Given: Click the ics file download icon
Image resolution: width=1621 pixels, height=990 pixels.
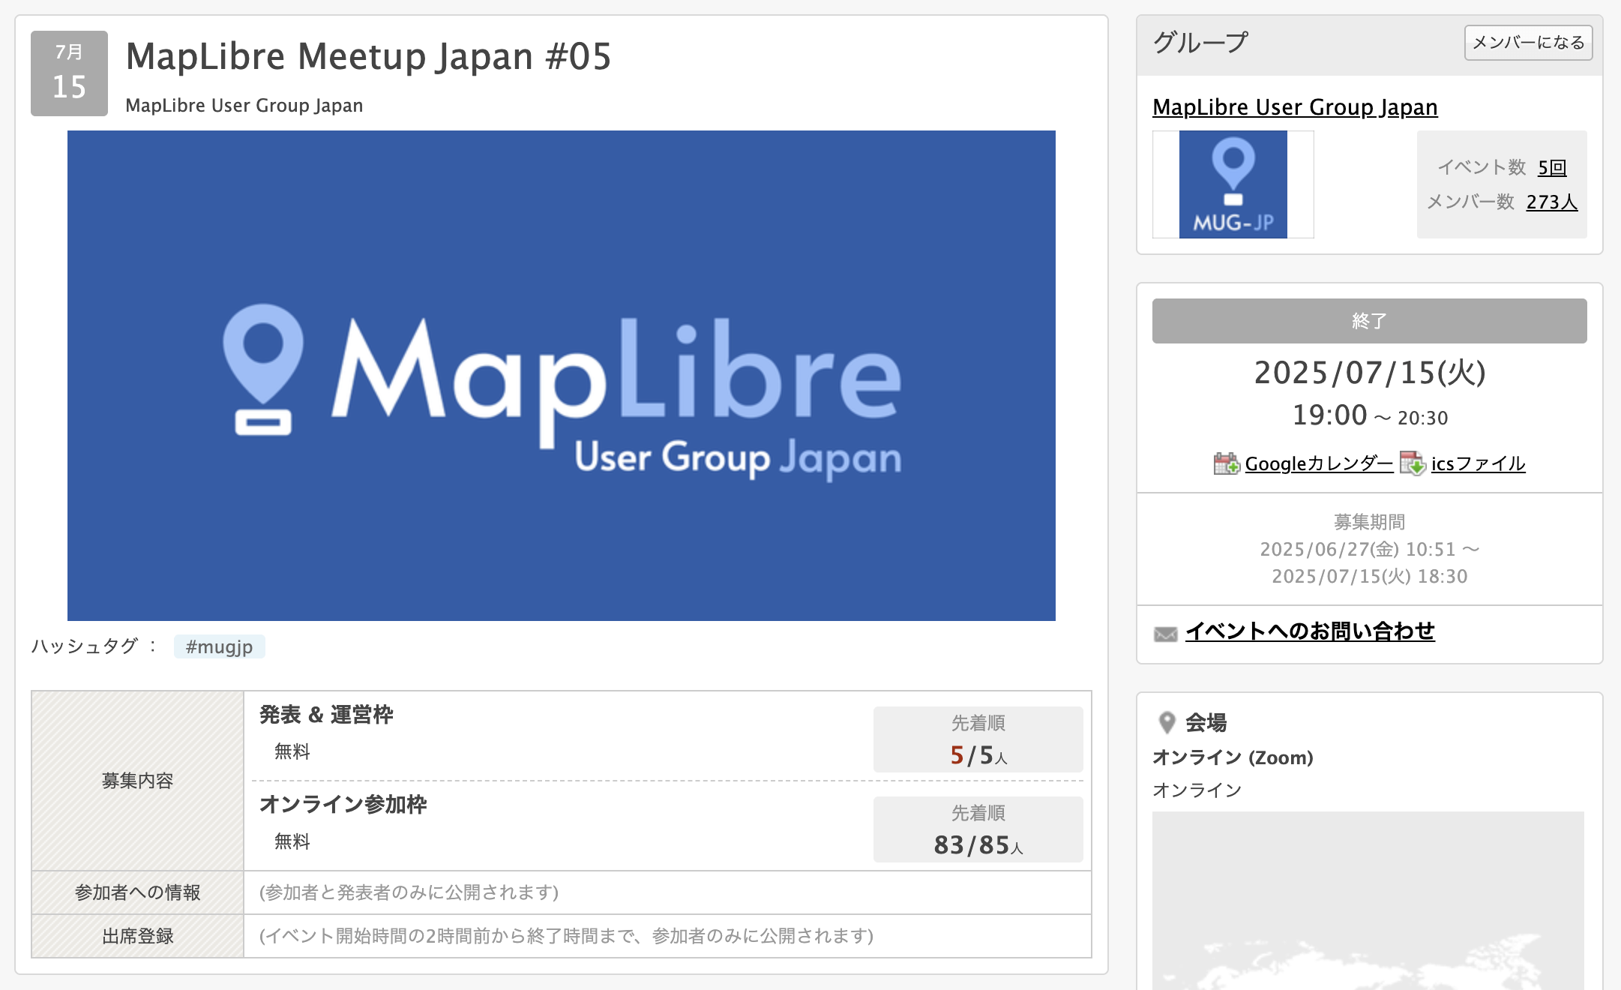Looking at the screenshot, I should pos(1413,463).
